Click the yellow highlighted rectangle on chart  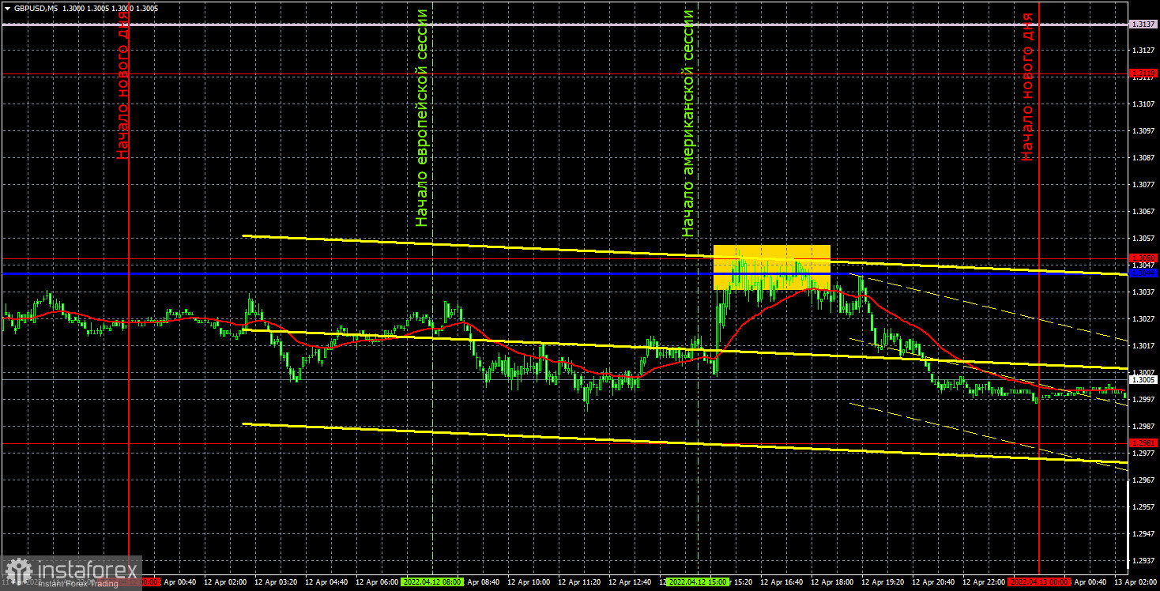[771, 267]
